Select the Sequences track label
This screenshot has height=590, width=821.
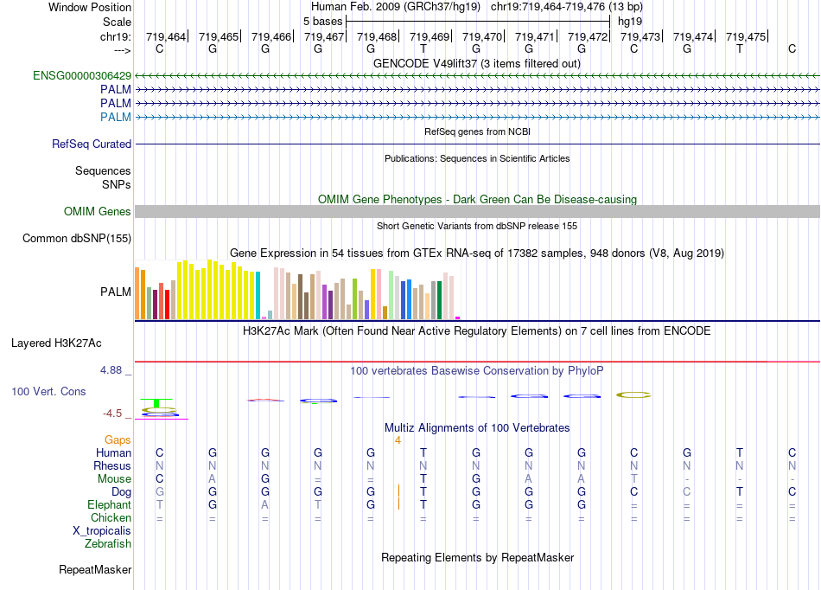pos(103,170)
